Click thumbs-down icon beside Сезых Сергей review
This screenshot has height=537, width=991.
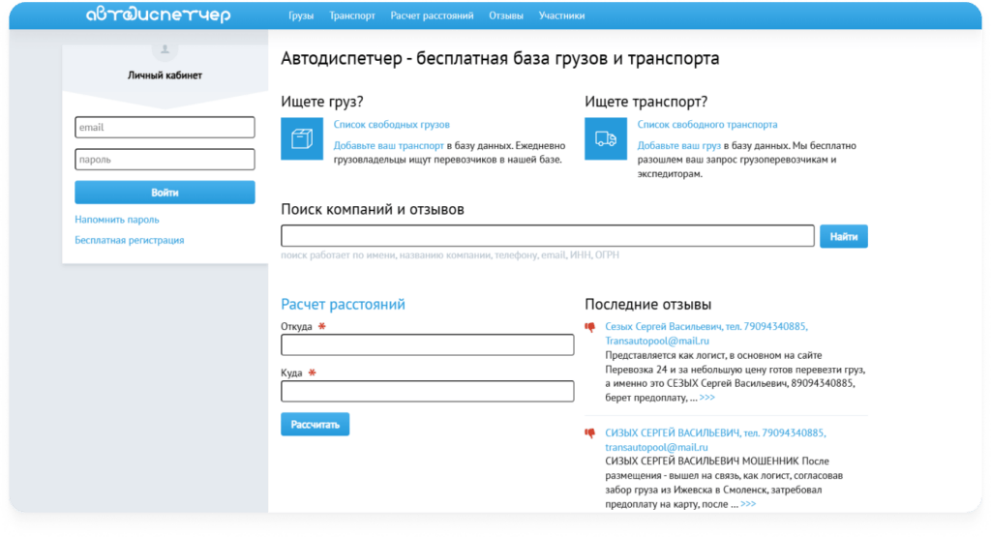[590, 327]
